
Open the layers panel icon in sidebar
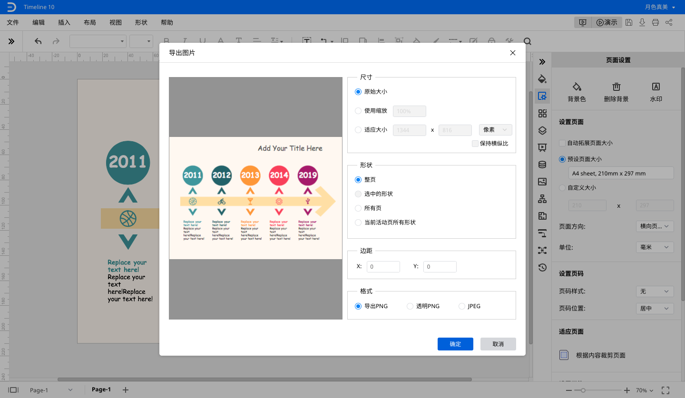[542, 130]
